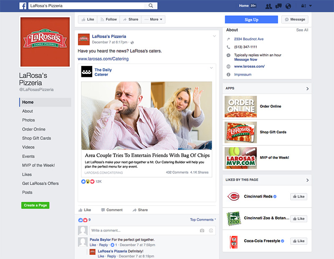Click the LaRosa's Pizzeria post author name

pyautogui.click(x=109, y=36)
